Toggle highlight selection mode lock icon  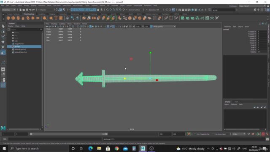click(x=98, y=10)
